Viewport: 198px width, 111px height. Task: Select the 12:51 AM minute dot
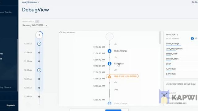39,79
